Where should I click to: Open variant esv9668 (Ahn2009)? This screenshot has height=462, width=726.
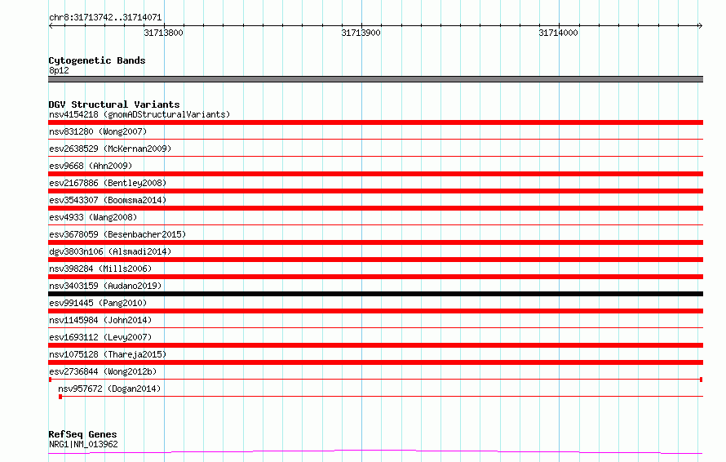point(91,166)
